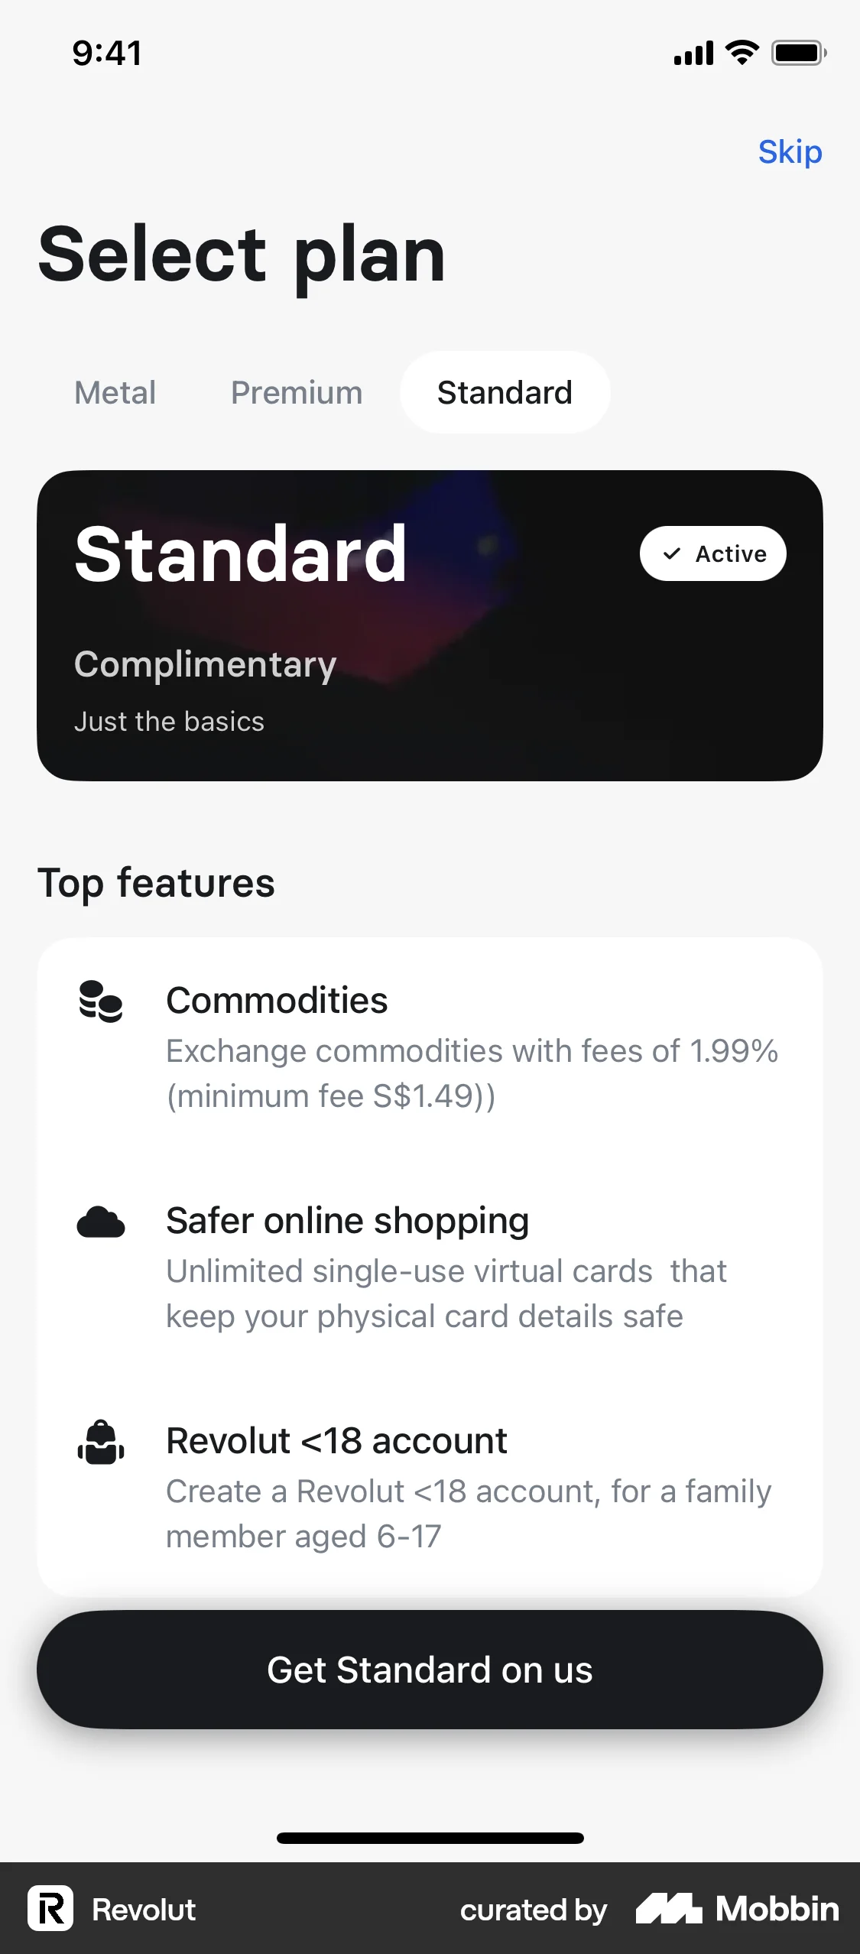Tap the Skip link at top right
Viewport: 860px width, 1954px height.
(x=790, y=152)
